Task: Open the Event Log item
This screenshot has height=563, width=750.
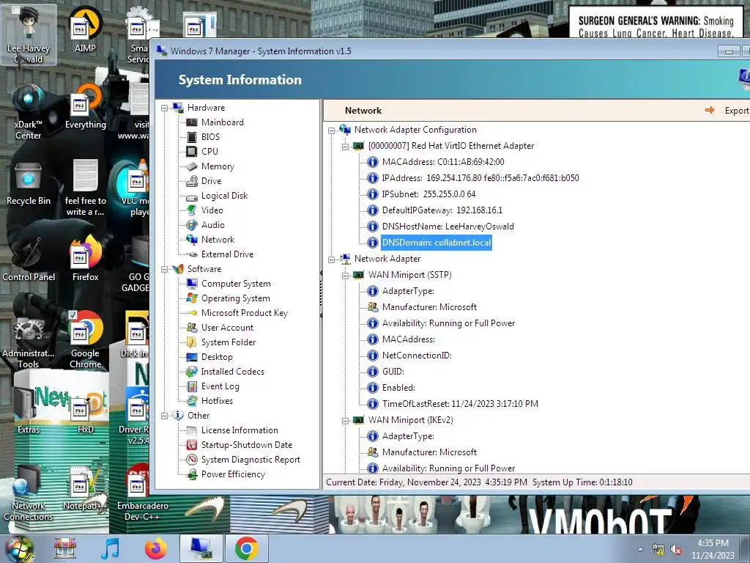Action: pyautogui.click(x=220, y=386)
